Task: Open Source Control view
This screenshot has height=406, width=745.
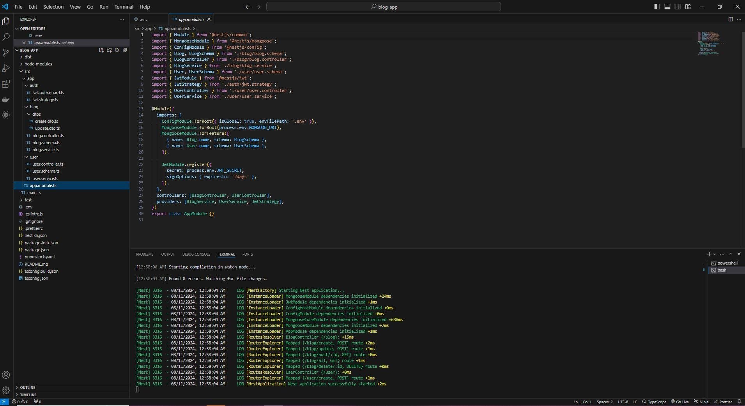Action: [6, 53]
